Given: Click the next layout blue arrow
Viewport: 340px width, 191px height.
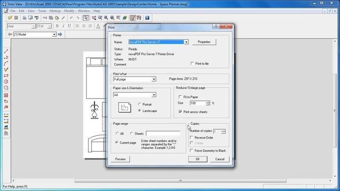Looking at the screenshot, I should tap(60, 34).
